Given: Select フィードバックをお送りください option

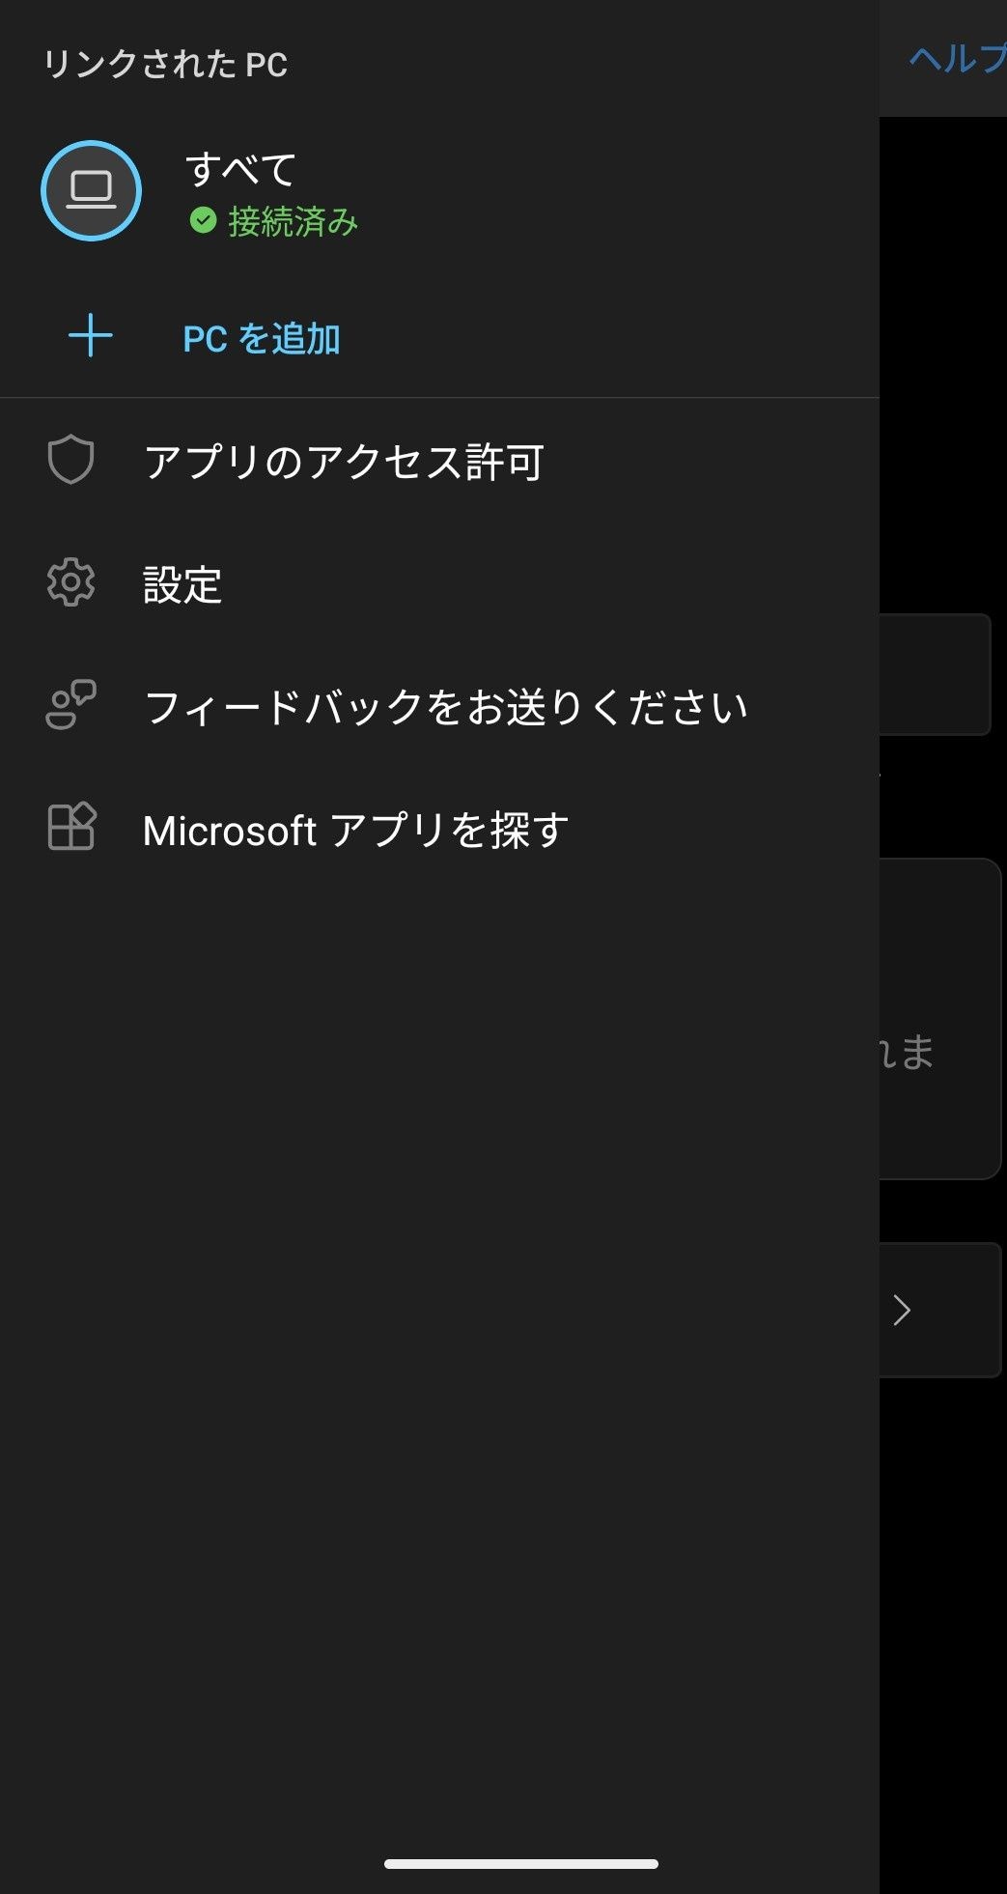Looking at the screenshot, I should click(445, 707).
